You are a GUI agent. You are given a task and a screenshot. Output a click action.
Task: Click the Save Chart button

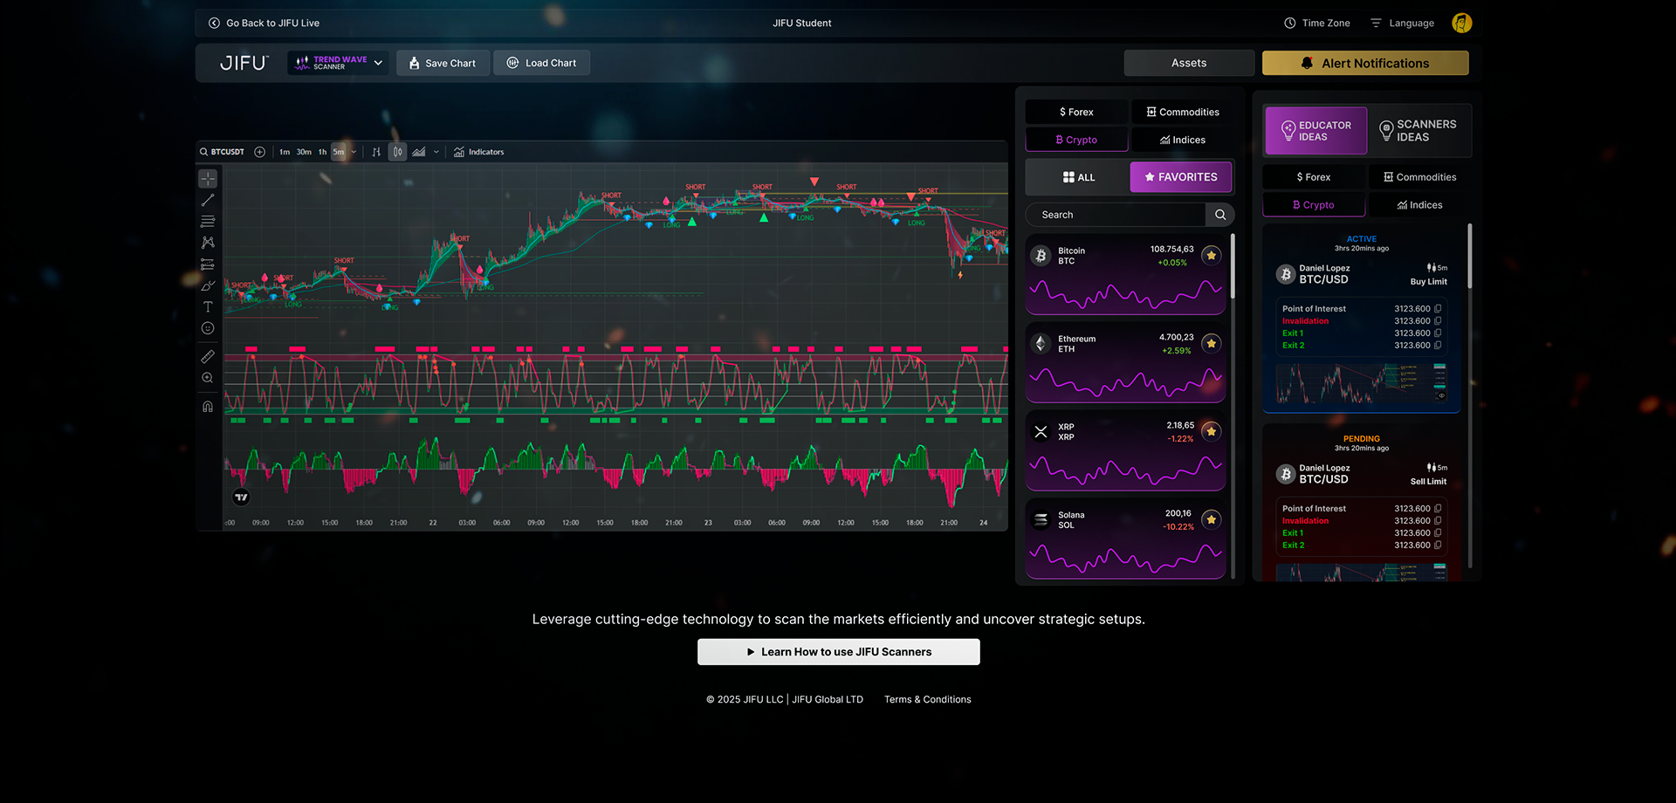tap(443, 63)
